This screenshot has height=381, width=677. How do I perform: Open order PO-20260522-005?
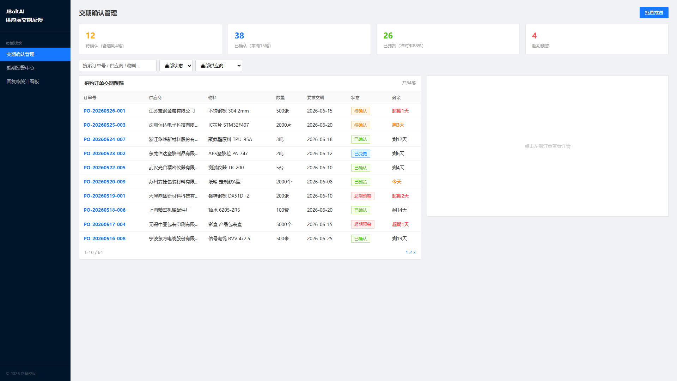tap(104, 168)
